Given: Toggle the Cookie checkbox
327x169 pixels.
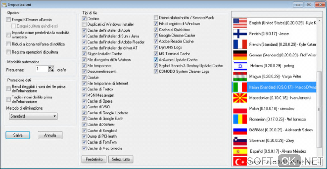Looking at the screenshot, I should coord(84,77).
